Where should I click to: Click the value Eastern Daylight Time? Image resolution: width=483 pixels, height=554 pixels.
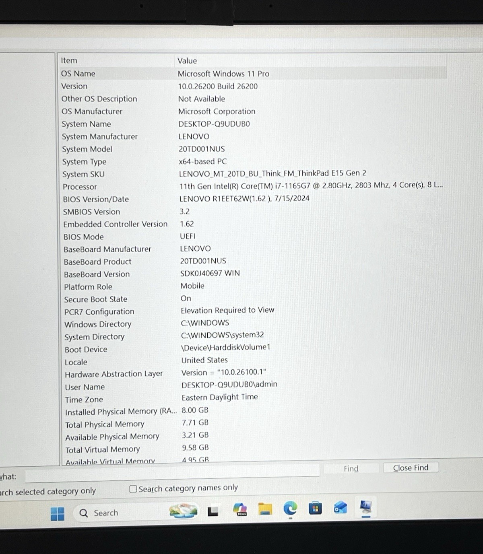tap(219, 397)
